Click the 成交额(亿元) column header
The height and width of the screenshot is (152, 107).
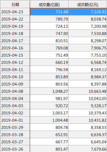point(88,4)
